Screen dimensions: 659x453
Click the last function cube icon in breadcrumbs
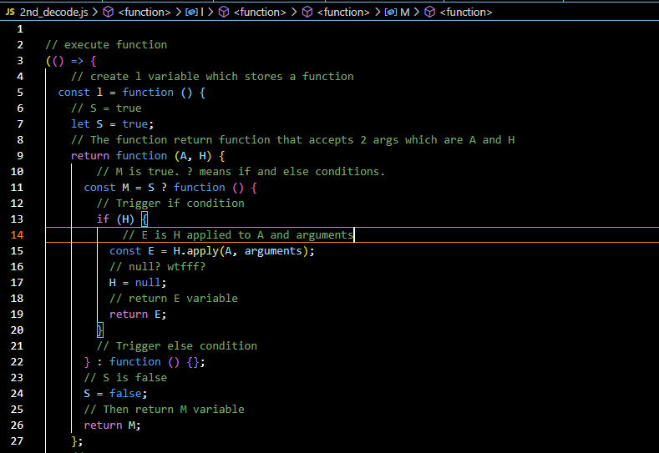point(429,12)
